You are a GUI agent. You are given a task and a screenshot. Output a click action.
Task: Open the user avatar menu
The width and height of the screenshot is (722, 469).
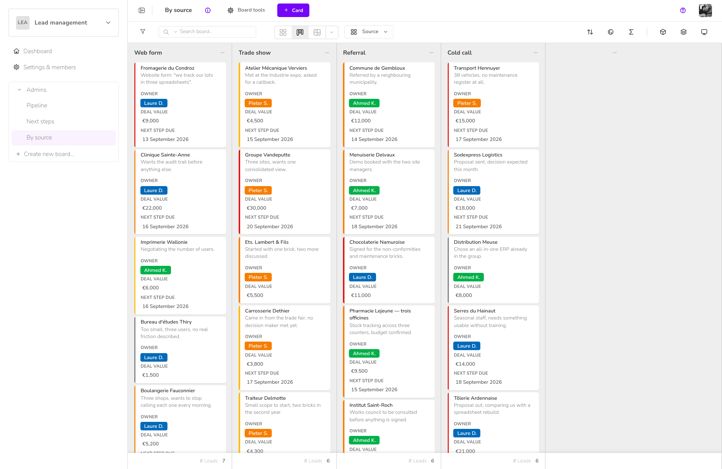pyautogui.click(x=705, y=10)
